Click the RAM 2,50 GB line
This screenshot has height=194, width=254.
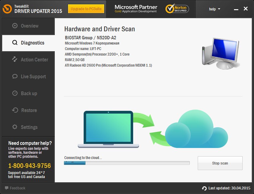pos(75,60)
